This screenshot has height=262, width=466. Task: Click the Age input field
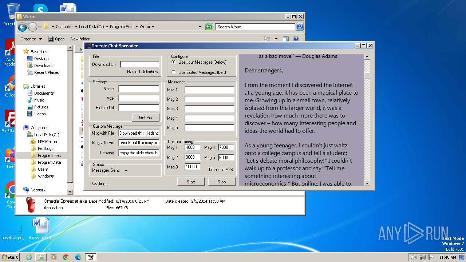click(x=139, y=98)
